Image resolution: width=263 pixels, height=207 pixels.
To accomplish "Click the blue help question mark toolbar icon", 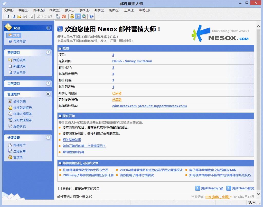I will (91, 16).
